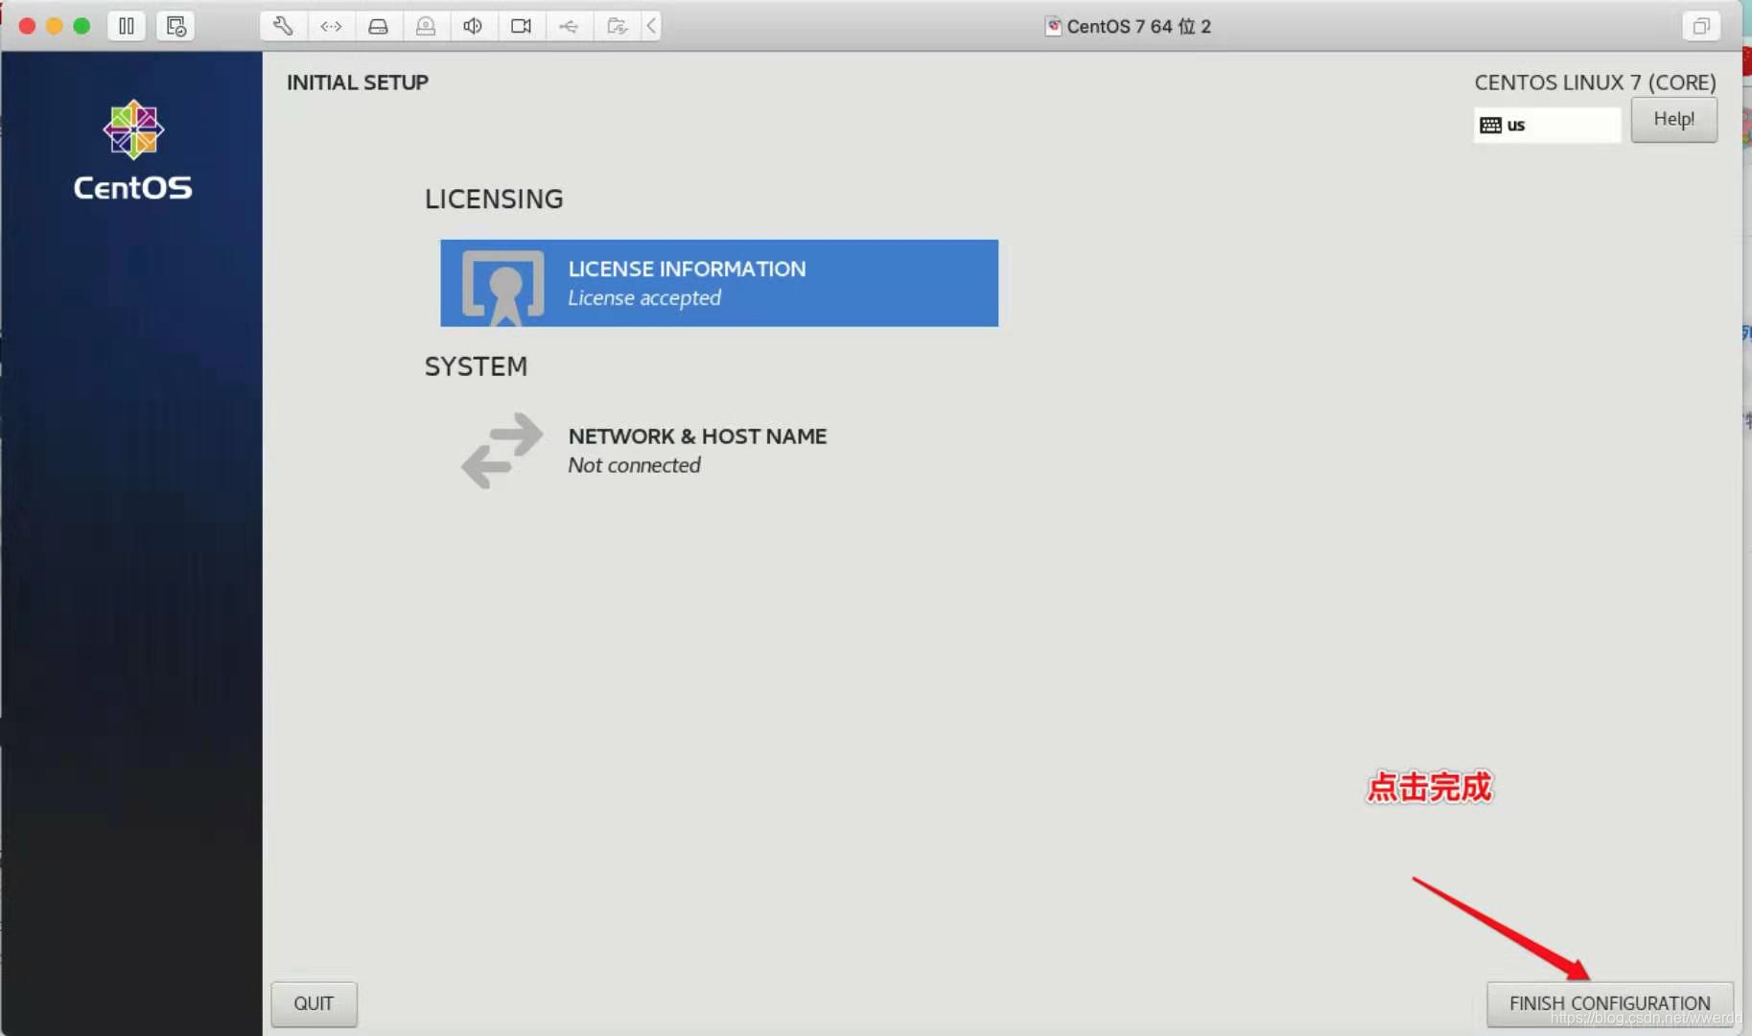
Task: Click the window tile icon at top right
Action: [1701, 26]
